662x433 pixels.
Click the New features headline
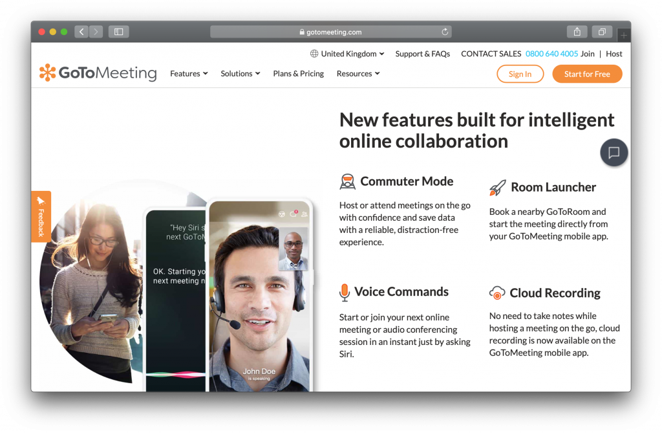(x=477, y=131)
